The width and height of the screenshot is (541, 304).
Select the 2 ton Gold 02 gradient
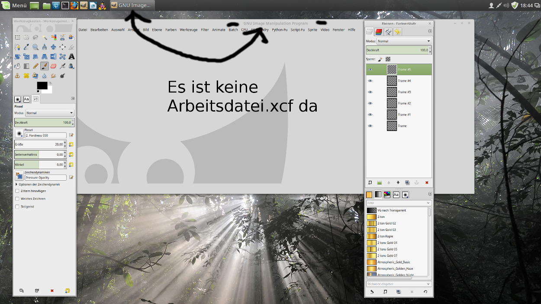point(386,223)
